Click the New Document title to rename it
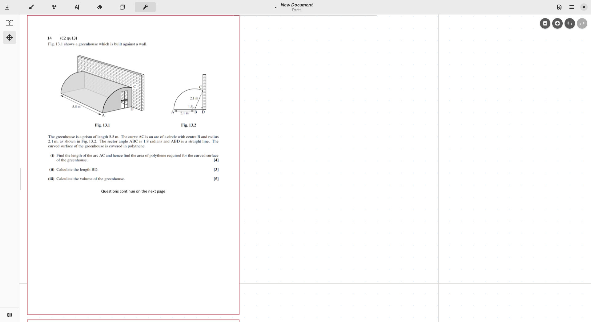 296,5
